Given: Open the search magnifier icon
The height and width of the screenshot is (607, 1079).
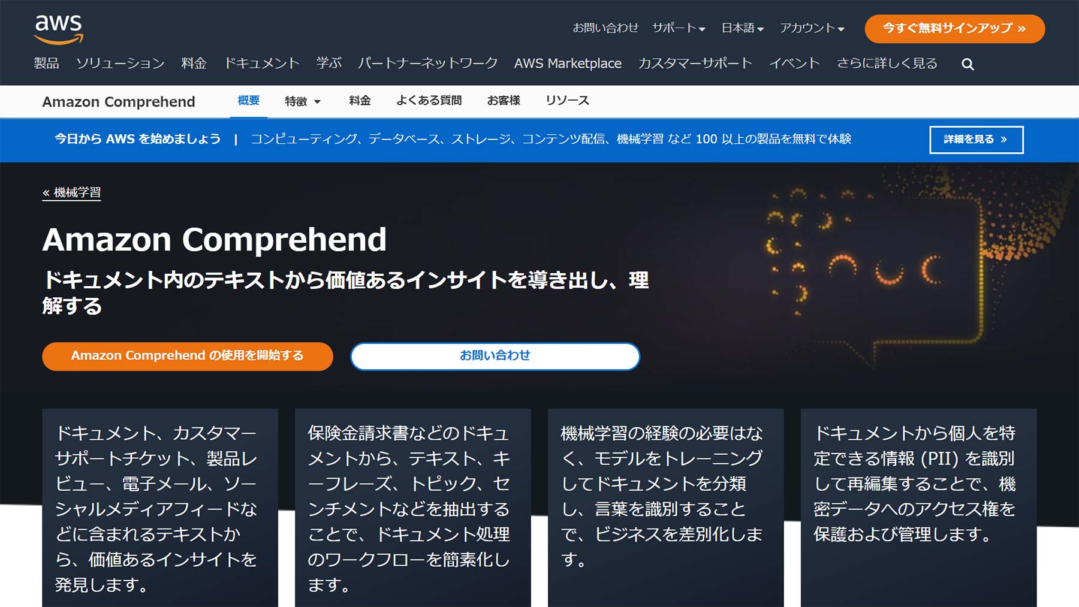Looking at the screenshot, I should click(x=968, y=64).
